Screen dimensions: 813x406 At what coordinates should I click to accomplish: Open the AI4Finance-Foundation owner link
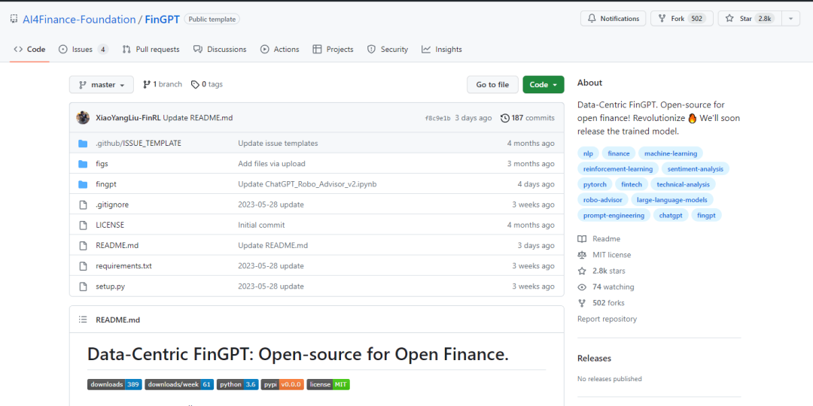tap(79, 20)
